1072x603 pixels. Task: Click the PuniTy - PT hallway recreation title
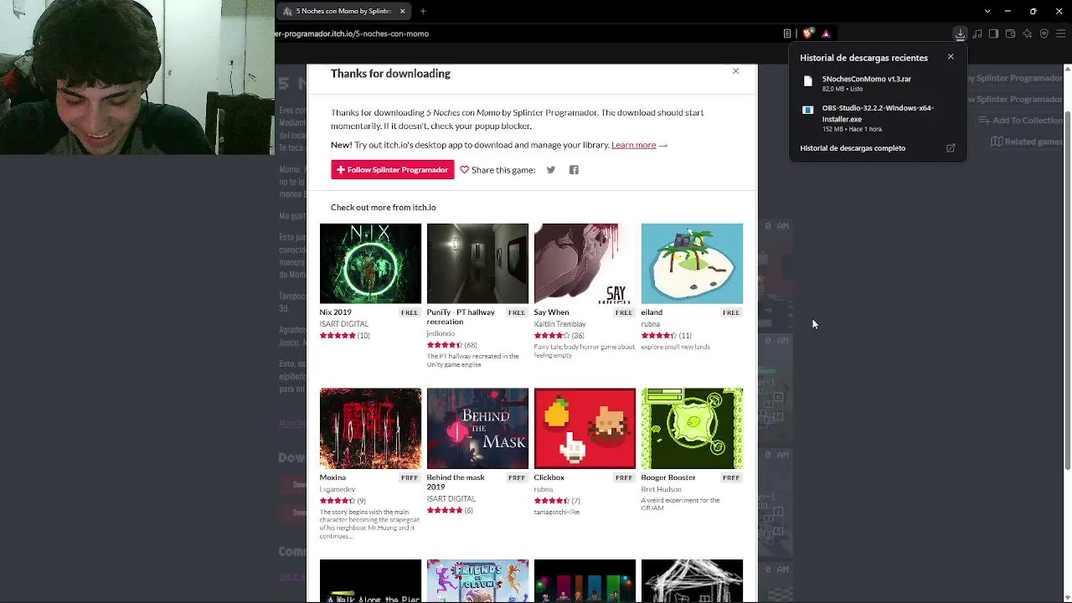click(461, 317)
